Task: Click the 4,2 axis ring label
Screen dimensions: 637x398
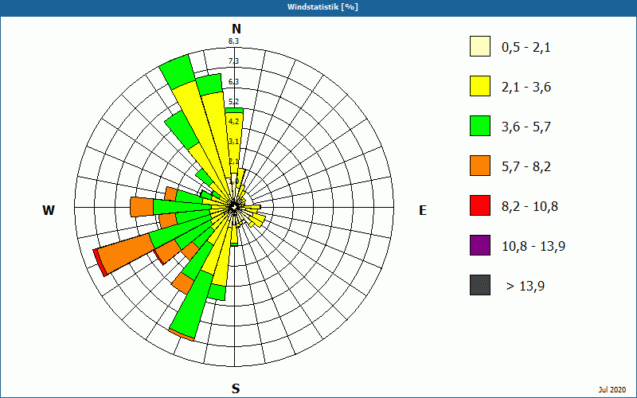Action: tap(233, 122)
